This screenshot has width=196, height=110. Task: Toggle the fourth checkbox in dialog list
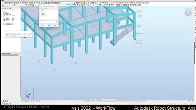[x=41, y=15]
